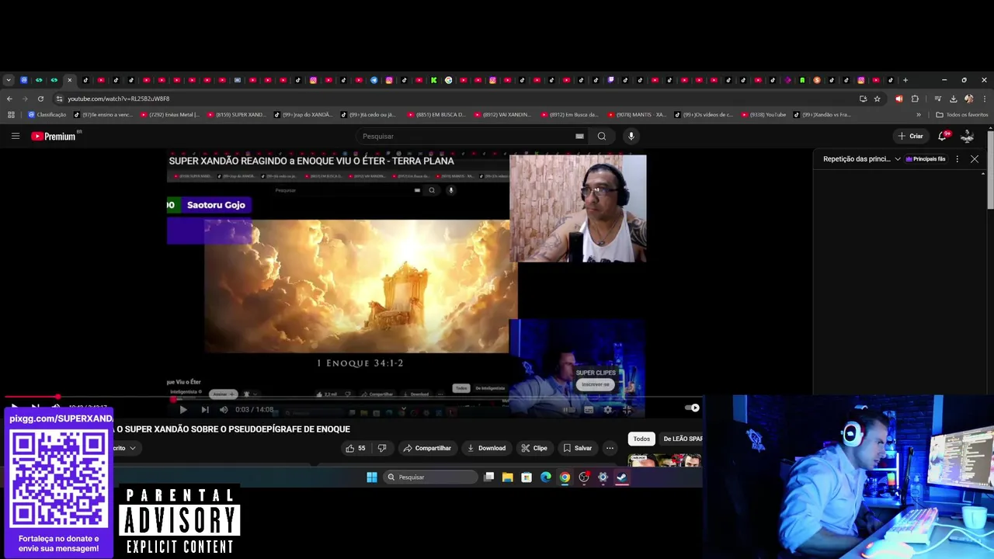
Task: Show overflow bookmarks chevron
Action: pos(919,115)
